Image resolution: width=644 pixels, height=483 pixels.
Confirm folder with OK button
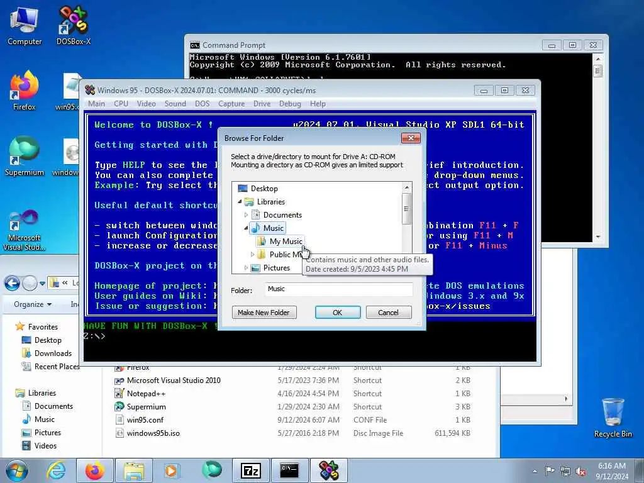pos(338,313)
